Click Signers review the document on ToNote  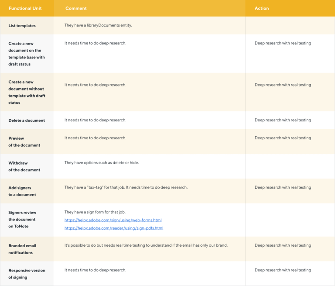tap(22, 220)
